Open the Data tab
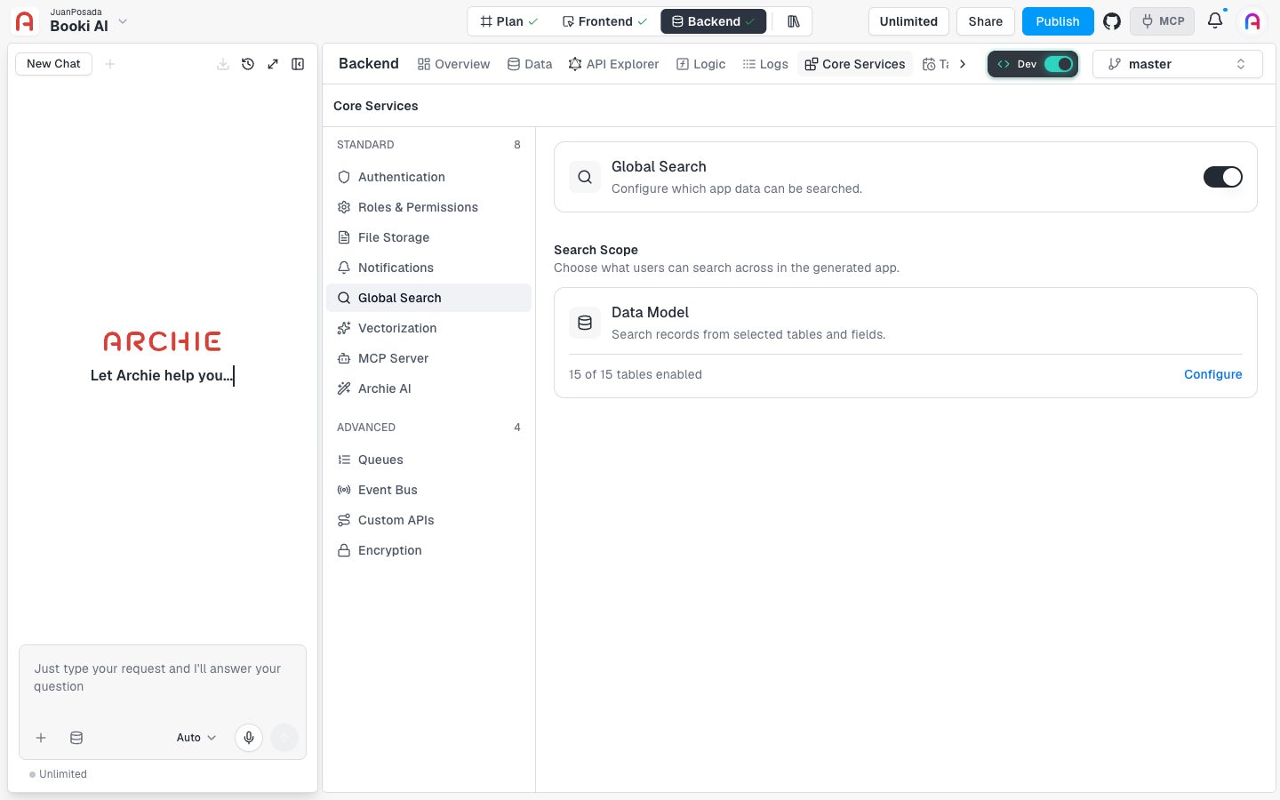Image resolution: width=1280 pixels, height=800 pixels. (x=530, y=64)
